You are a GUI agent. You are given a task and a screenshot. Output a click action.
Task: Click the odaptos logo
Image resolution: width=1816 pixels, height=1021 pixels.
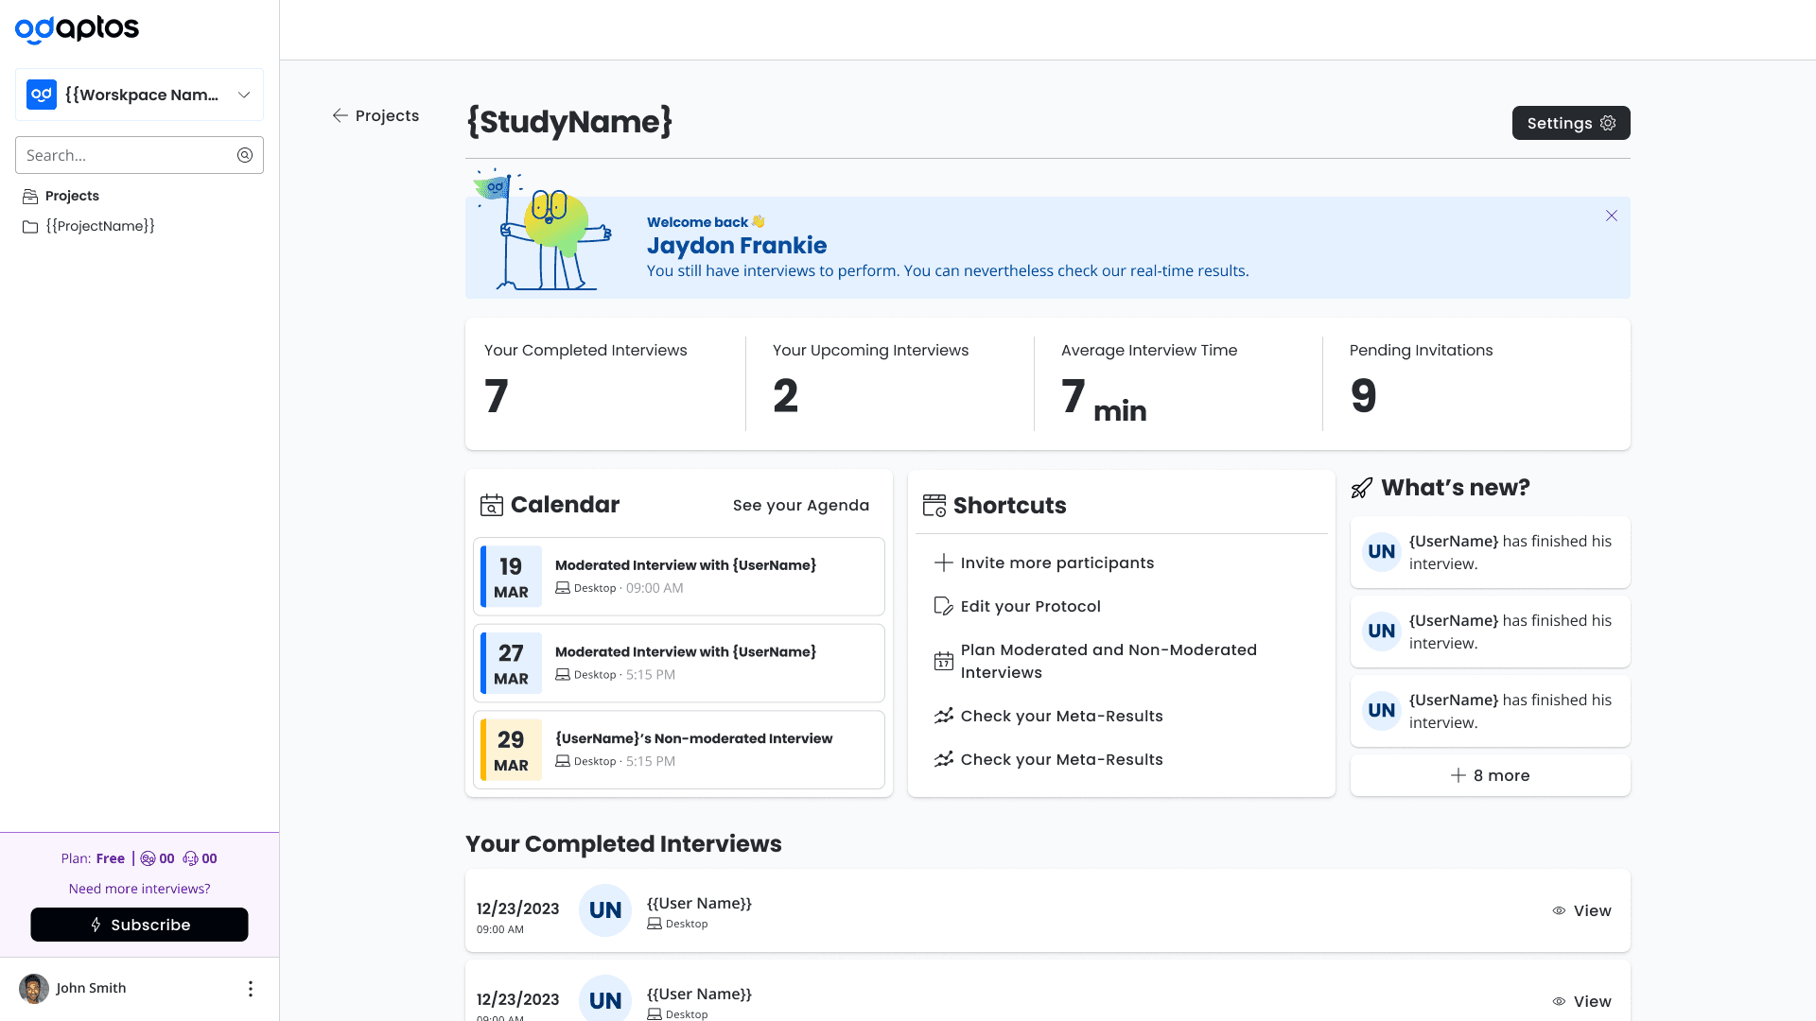[x=77, y=28]
